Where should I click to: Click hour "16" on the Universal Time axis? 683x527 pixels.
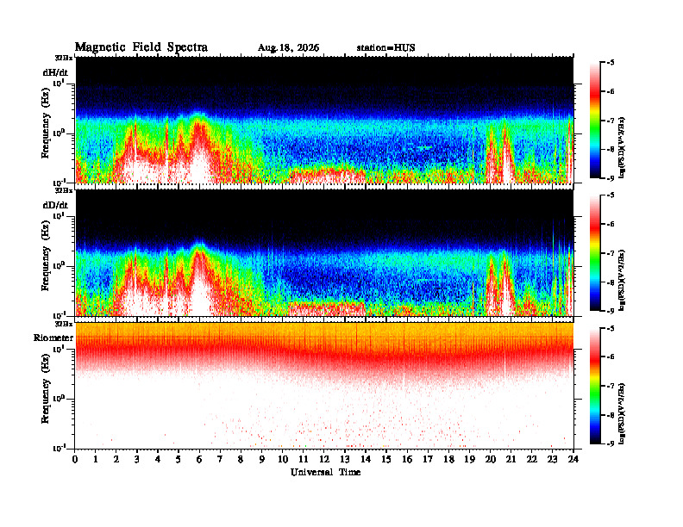pyautogui.click(x=407, y=459)
